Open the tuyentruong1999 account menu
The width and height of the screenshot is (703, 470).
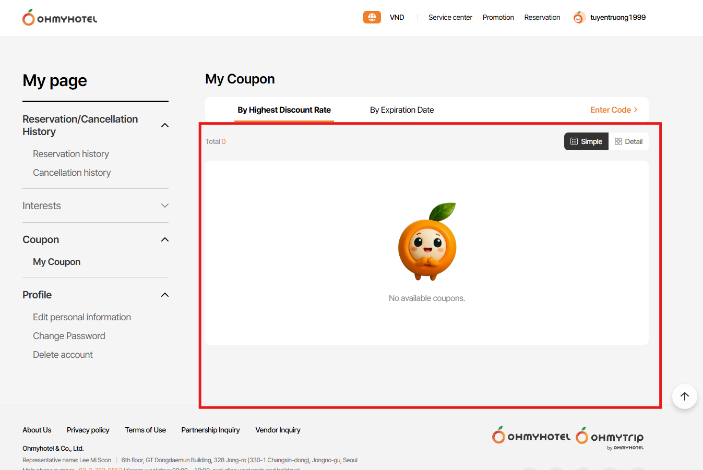[618, 17]
